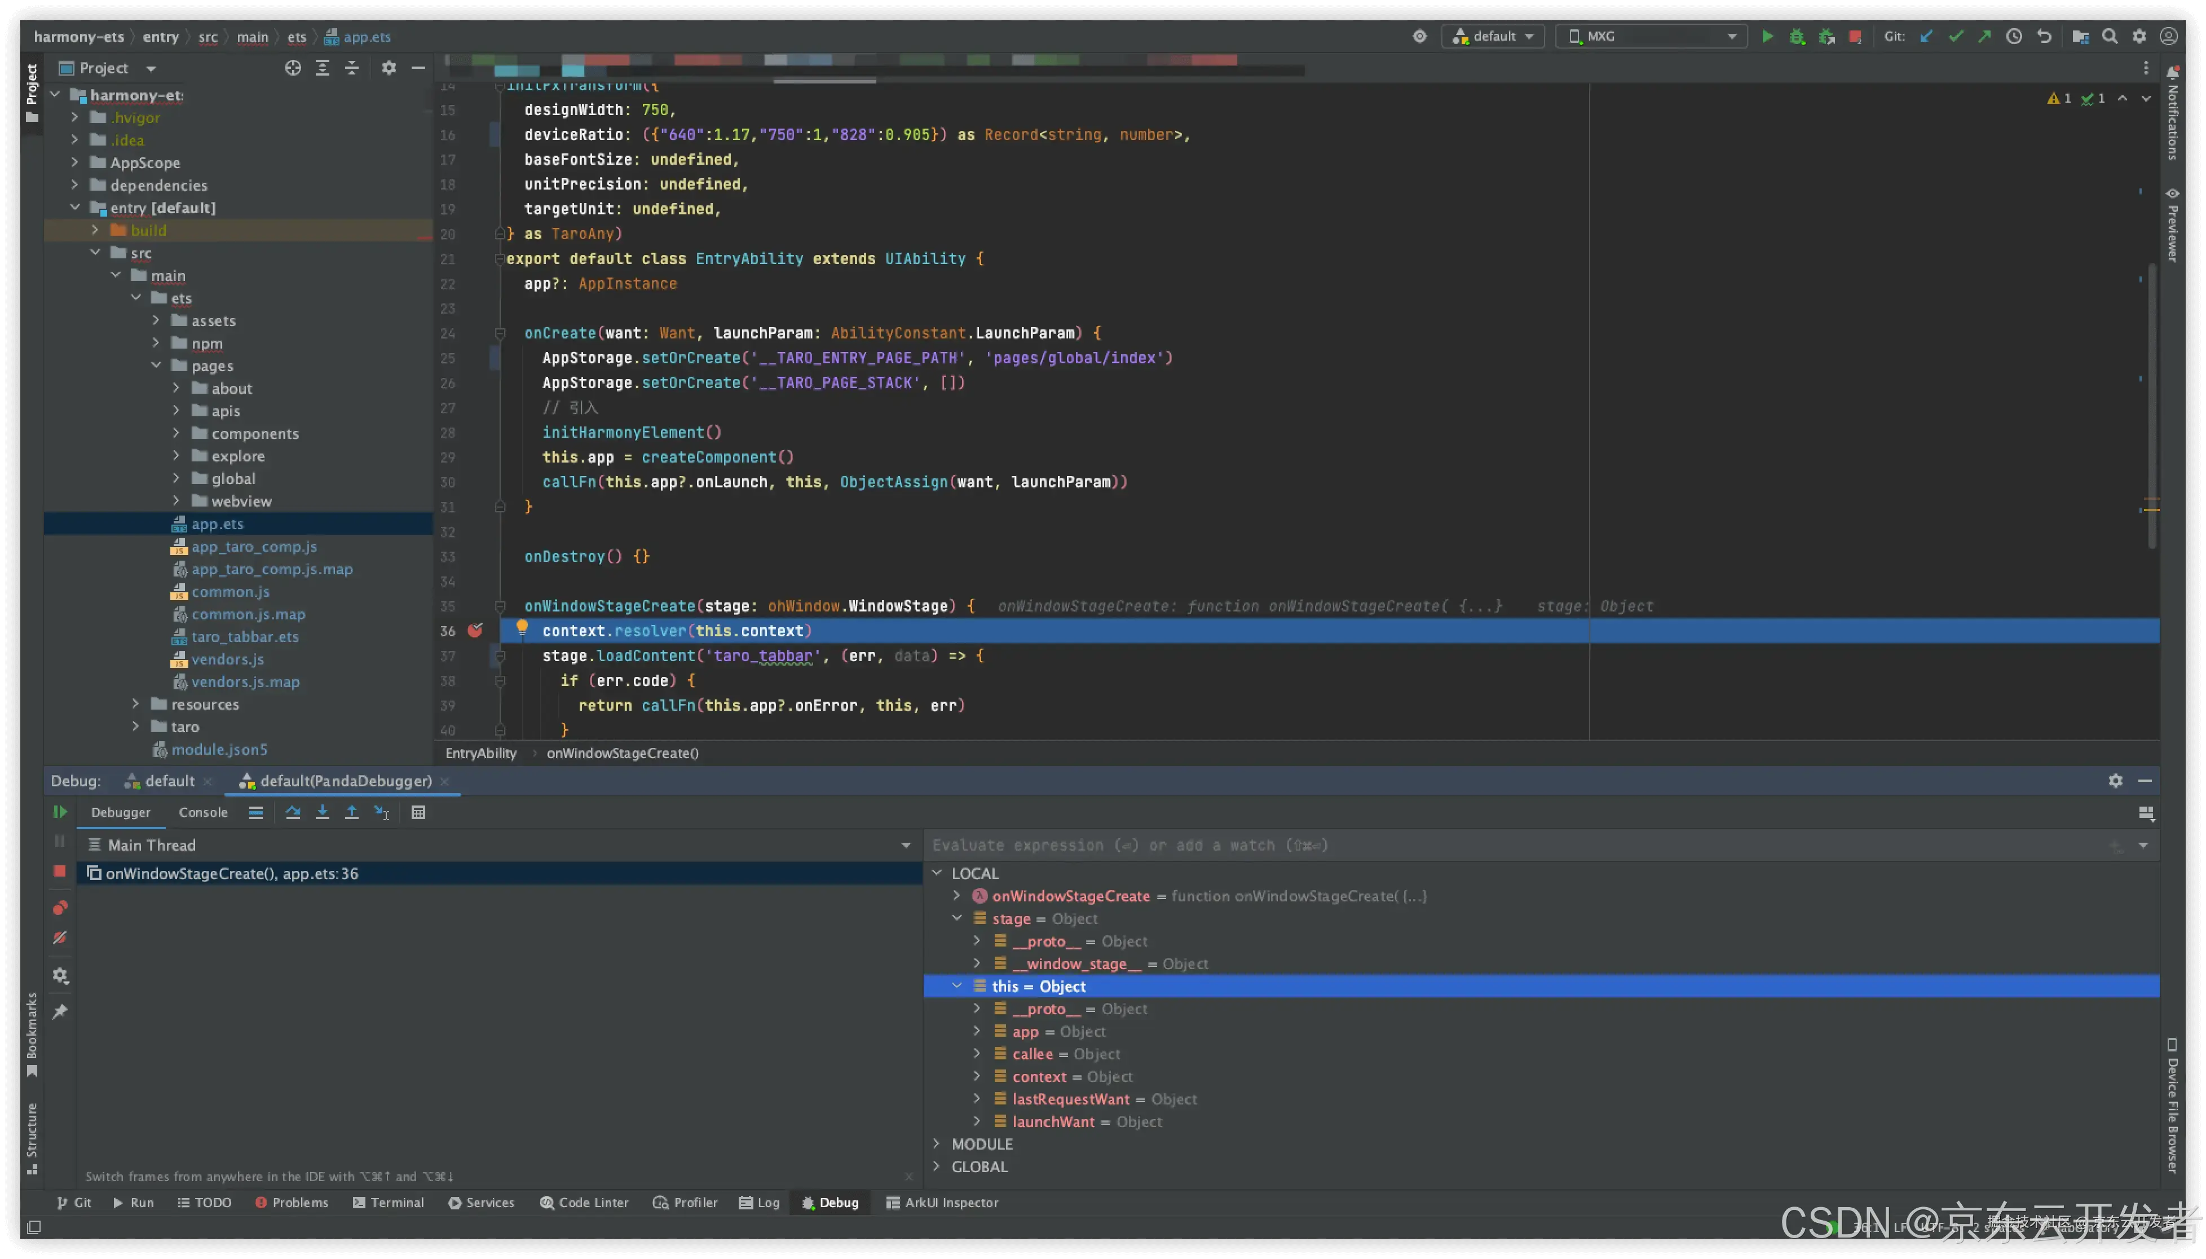
Task: Click quick fix light bulb on line 36
Action: 521,628
